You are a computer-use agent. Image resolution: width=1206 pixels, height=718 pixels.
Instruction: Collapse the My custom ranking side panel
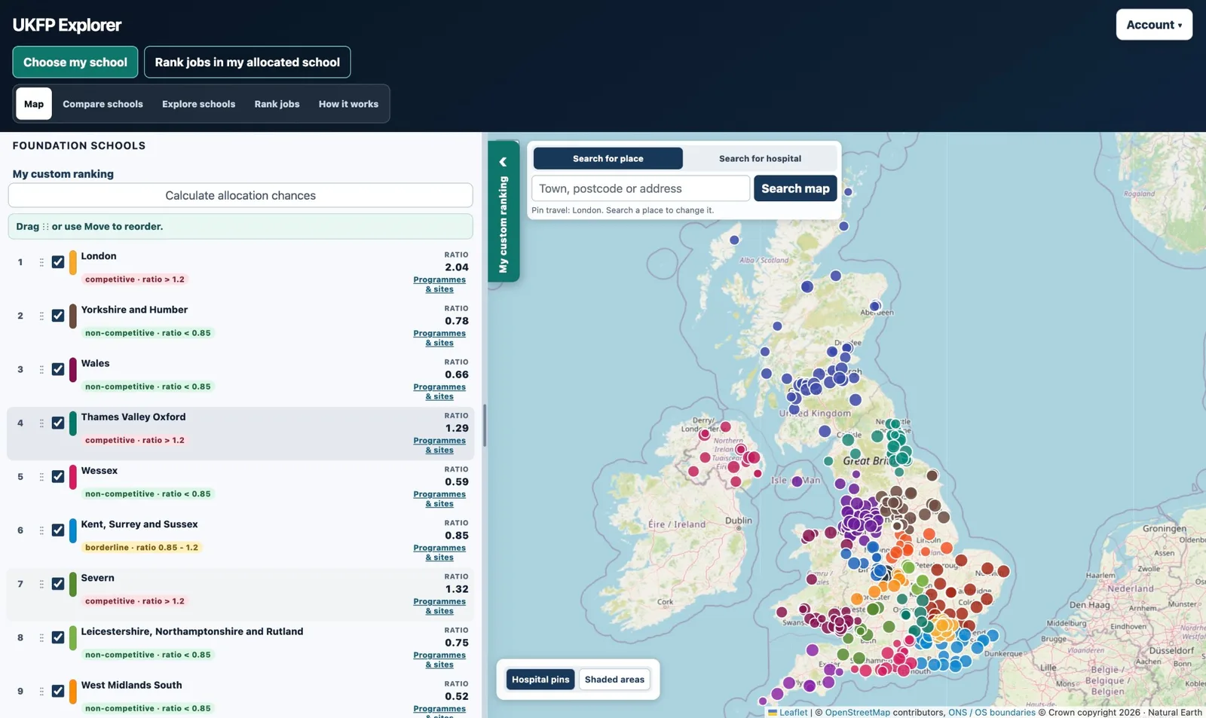[503, 211]
